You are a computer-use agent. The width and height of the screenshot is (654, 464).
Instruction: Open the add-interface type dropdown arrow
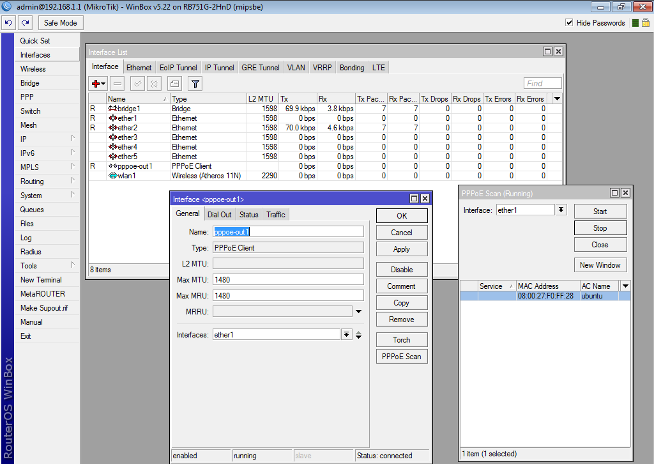tap(103, 84)
